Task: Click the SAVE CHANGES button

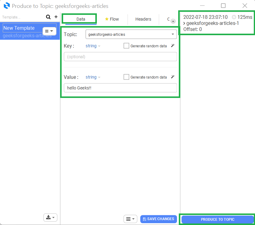Action: point(158,219)
